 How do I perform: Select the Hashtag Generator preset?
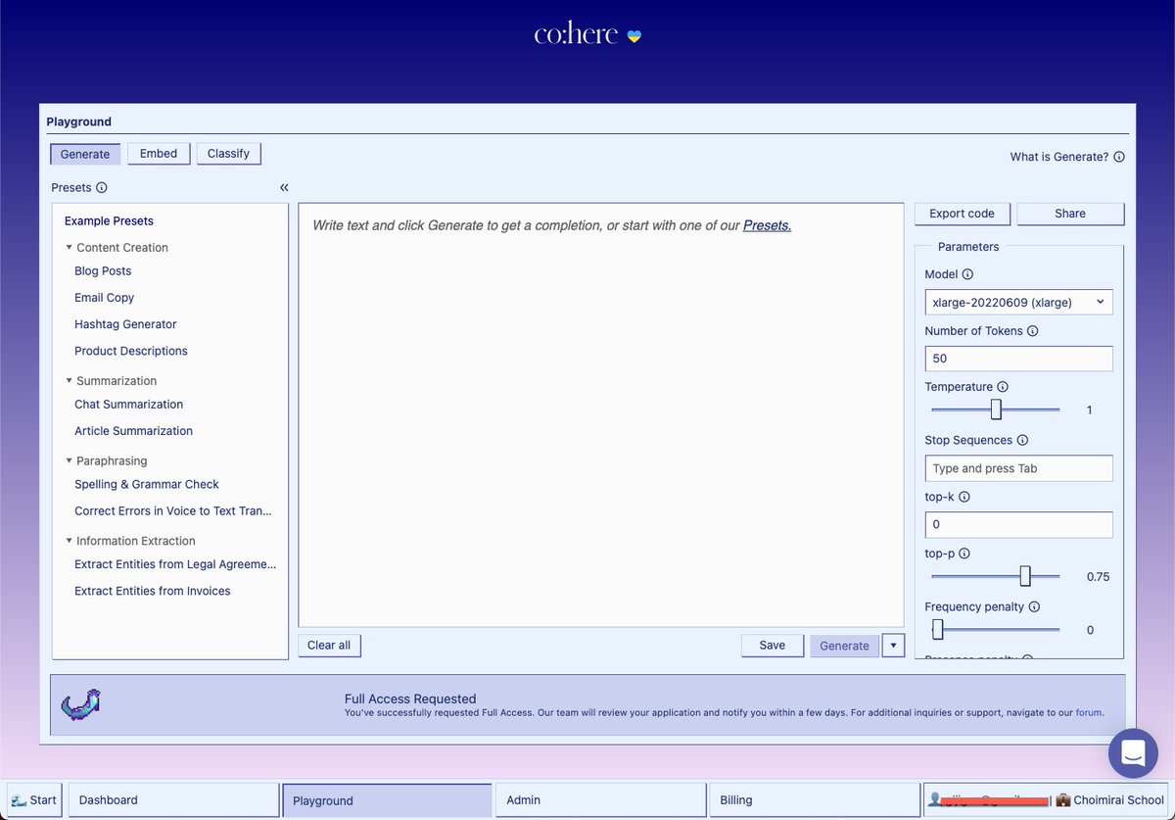[125, 324]
